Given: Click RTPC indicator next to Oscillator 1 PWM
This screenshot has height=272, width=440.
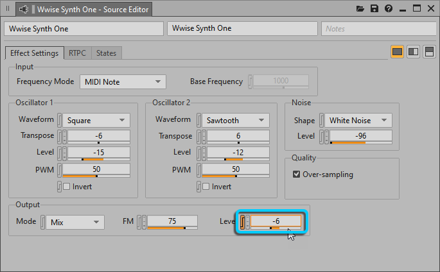Looking at the screenshot, I should coord(60,170).
